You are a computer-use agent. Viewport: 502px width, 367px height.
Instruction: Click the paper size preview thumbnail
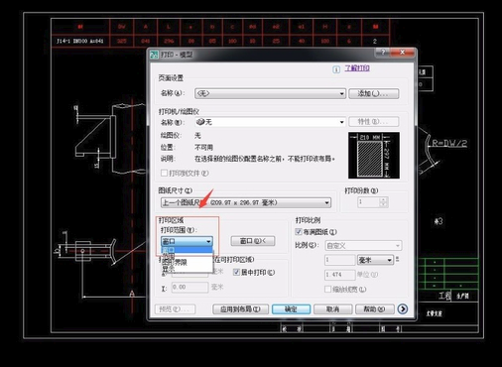(x=374, y=155)
